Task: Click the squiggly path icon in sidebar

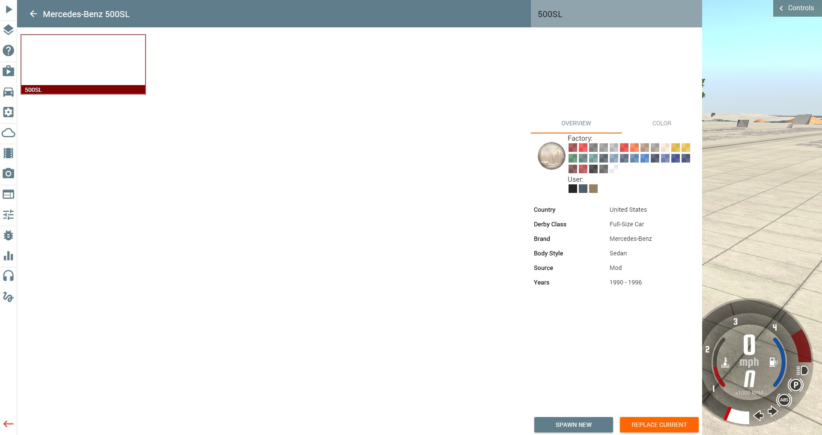Action: (x=9, y=296)
